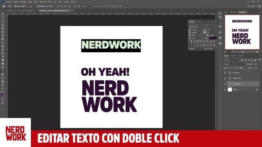Open the anti-aliasing Fuerte dropdown

(x=212, y=49)
